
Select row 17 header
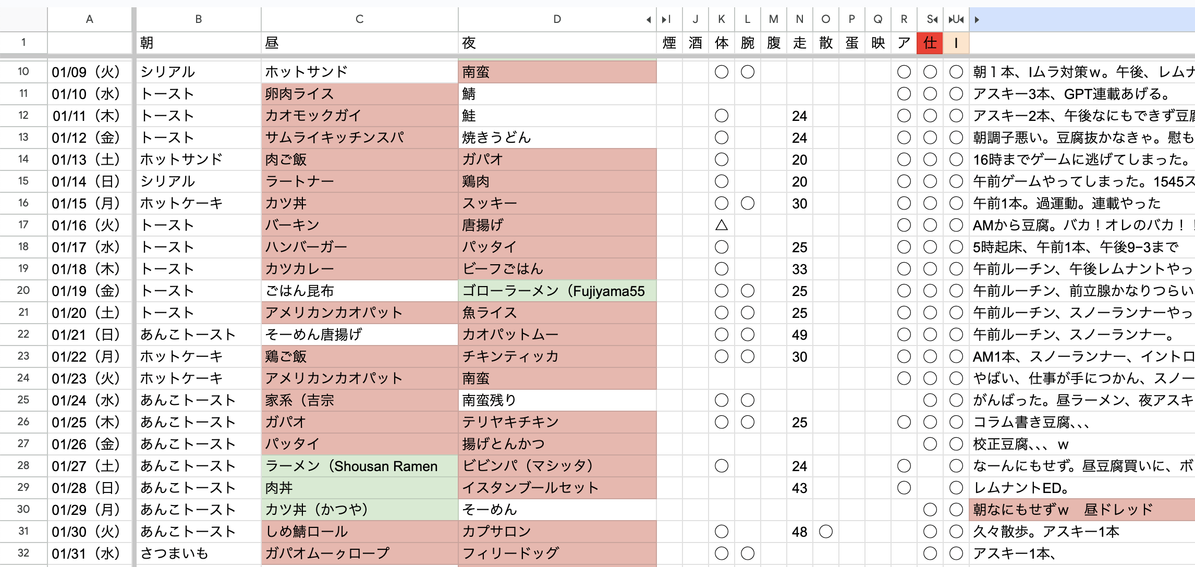point(23,225)
